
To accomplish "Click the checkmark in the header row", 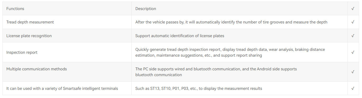I will pyautogui.click(x=353, y=9).
